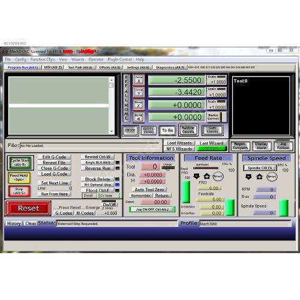The image size is (300, 300).
Task: Reset feed rate override to 100
Action: 218,176
